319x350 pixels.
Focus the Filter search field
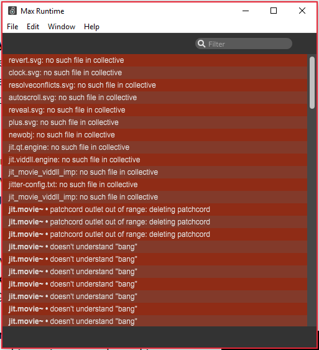pos(244,44)
